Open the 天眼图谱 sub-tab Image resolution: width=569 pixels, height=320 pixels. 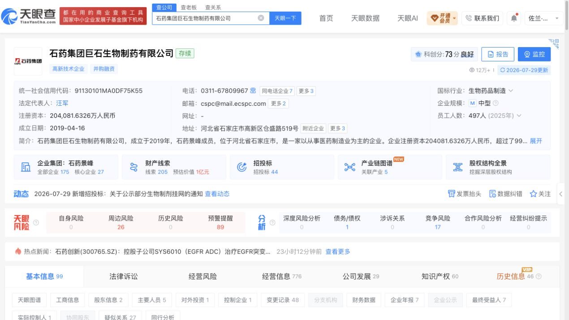[x=29, y=300]
